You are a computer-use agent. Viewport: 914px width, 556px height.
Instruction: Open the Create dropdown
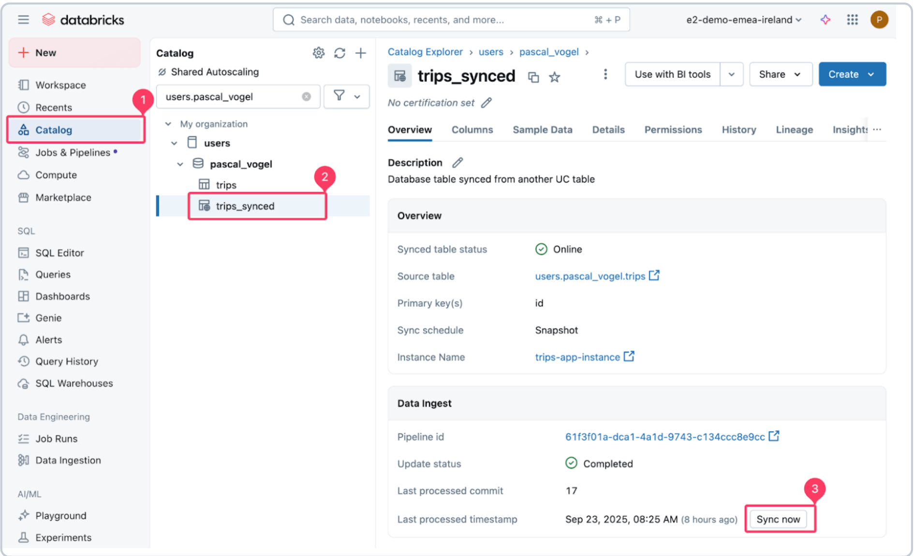852,74
